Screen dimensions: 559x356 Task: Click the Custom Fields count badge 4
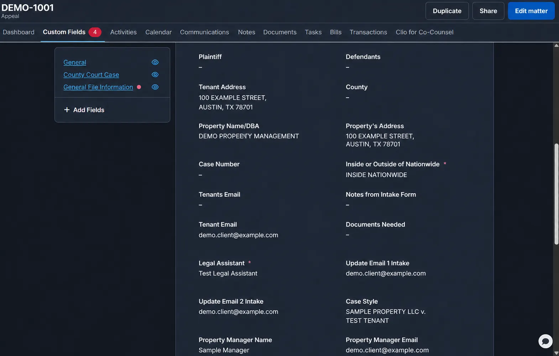95,32
